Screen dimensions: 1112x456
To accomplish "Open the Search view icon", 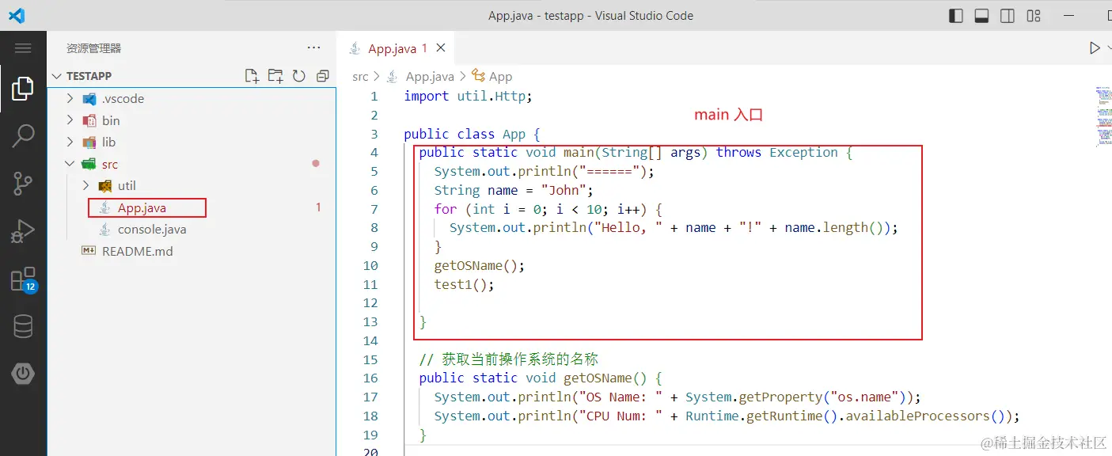I will point(24,136).
